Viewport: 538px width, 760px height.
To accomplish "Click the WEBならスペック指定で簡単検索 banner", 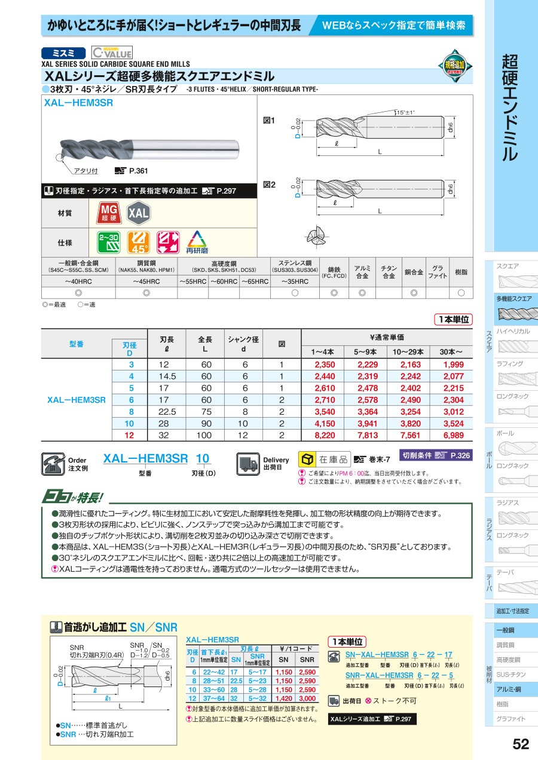I will 394,26.
